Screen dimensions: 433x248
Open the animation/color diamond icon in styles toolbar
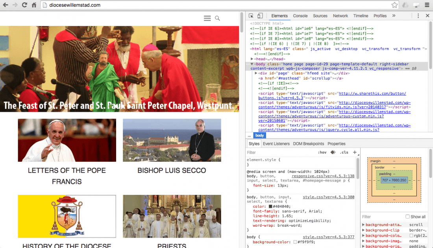point(333,152)
